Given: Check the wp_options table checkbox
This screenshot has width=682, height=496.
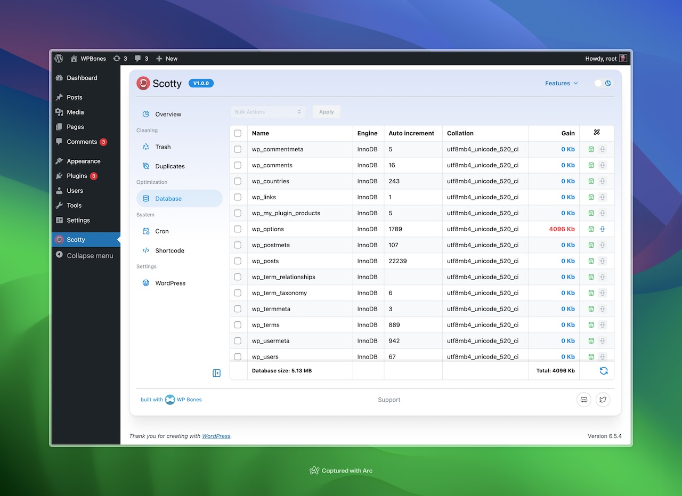Looking at the screenshot, I should click(238, 229).
